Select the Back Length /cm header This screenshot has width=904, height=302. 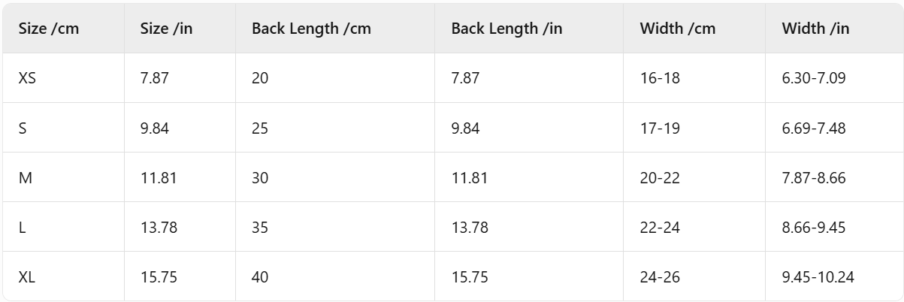click(x=311, y=29)
